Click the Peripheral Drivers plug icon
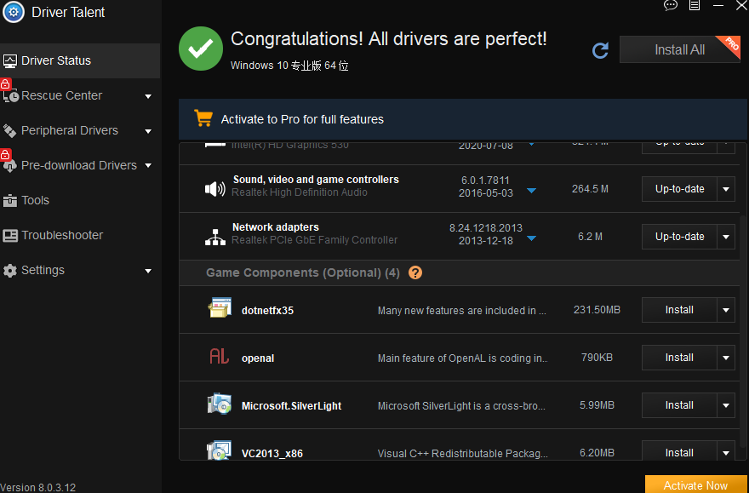749x493 pixels. (10, 130)
